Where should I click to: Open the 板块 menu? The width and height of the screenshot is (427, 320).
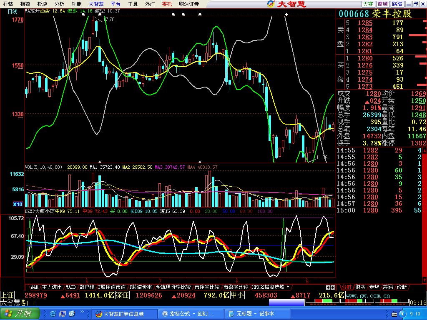coord(42,4)
